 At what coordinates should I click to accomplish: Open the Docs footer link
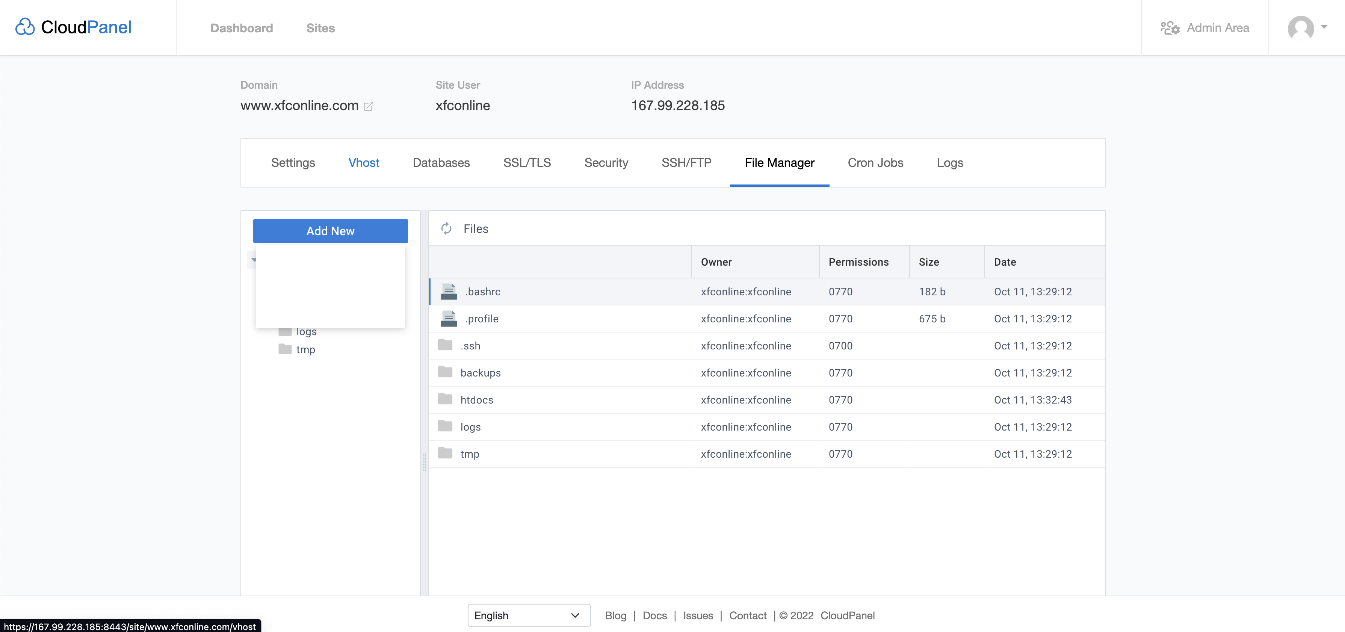pyautogui.click(x=655, y=615)
